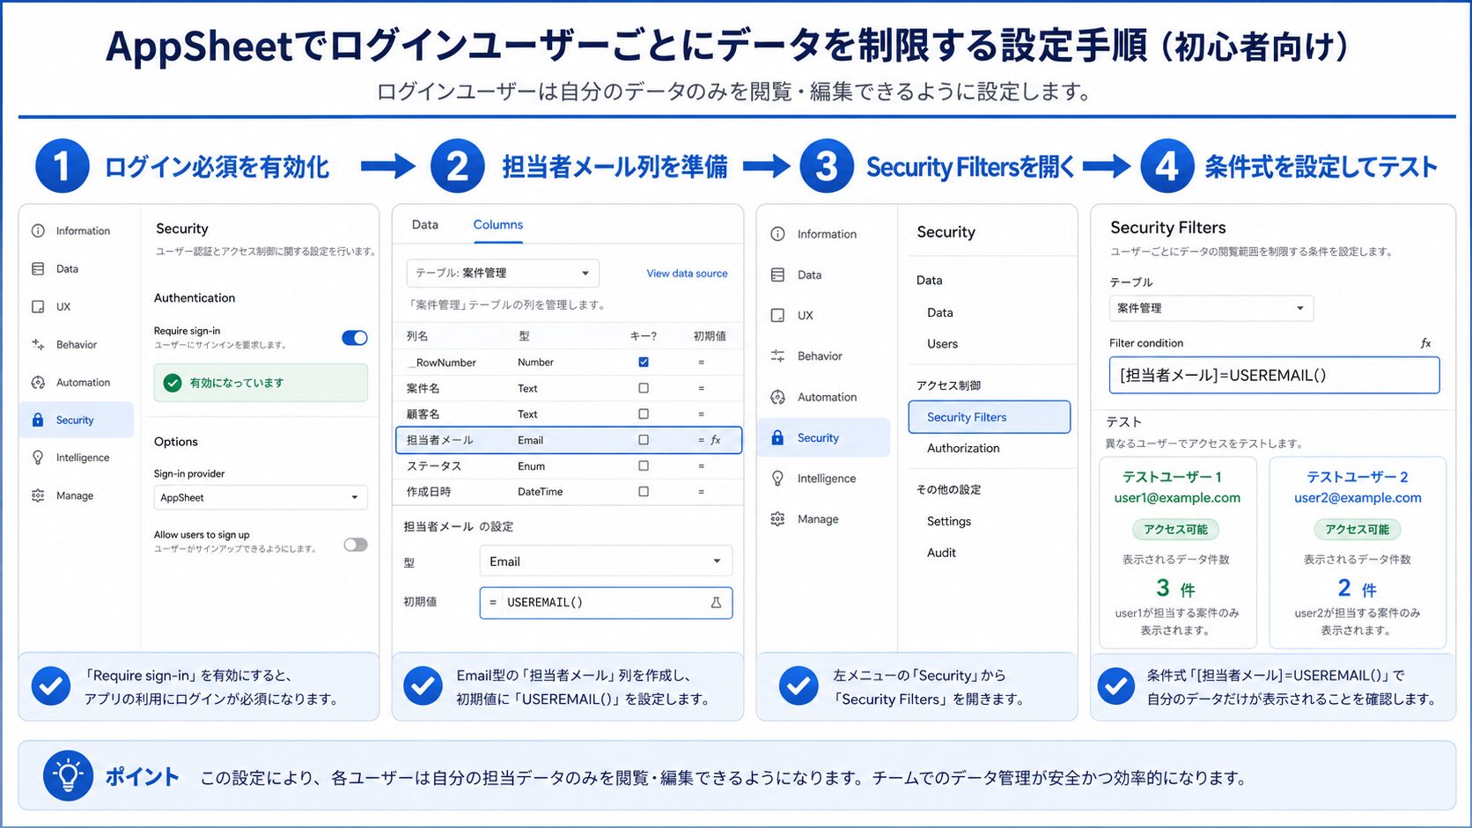Select the ステータス column name
This screenshot has height=828, width=1472.
click(434, 465)
